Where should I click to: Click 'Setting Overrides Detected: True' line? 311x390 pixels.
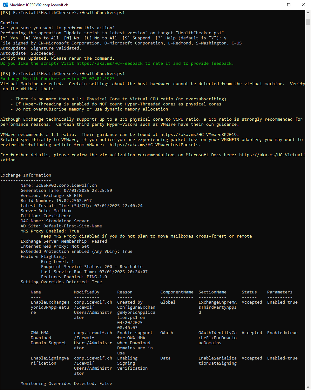(61, 282)
